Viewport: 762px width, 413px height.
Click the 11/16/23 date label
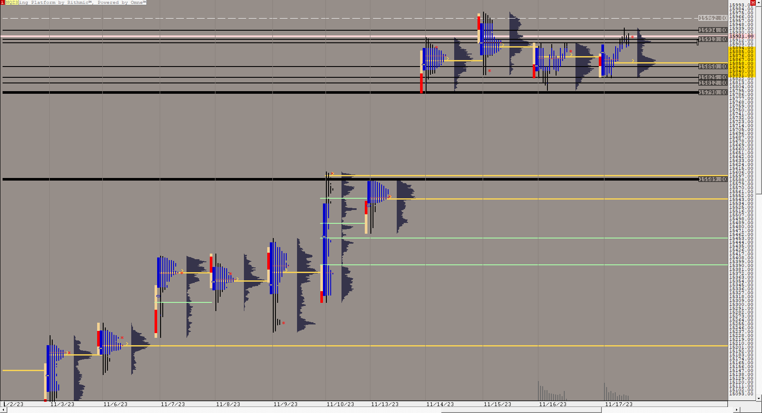(x=553, y=404)
